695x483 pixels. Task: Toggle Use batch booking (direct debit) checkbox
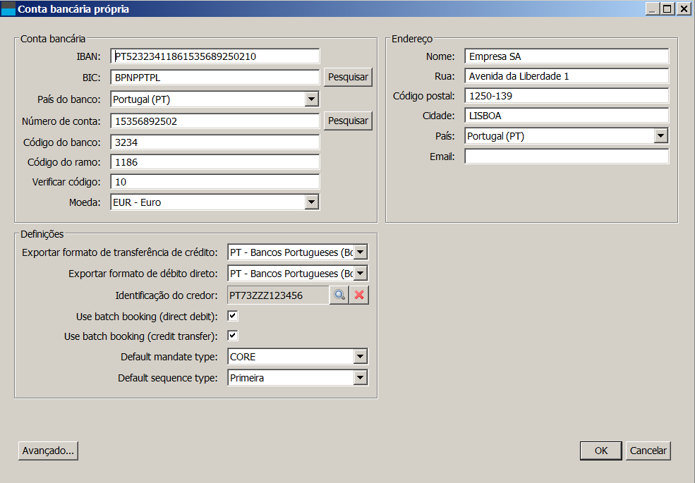tap(233, 316)
